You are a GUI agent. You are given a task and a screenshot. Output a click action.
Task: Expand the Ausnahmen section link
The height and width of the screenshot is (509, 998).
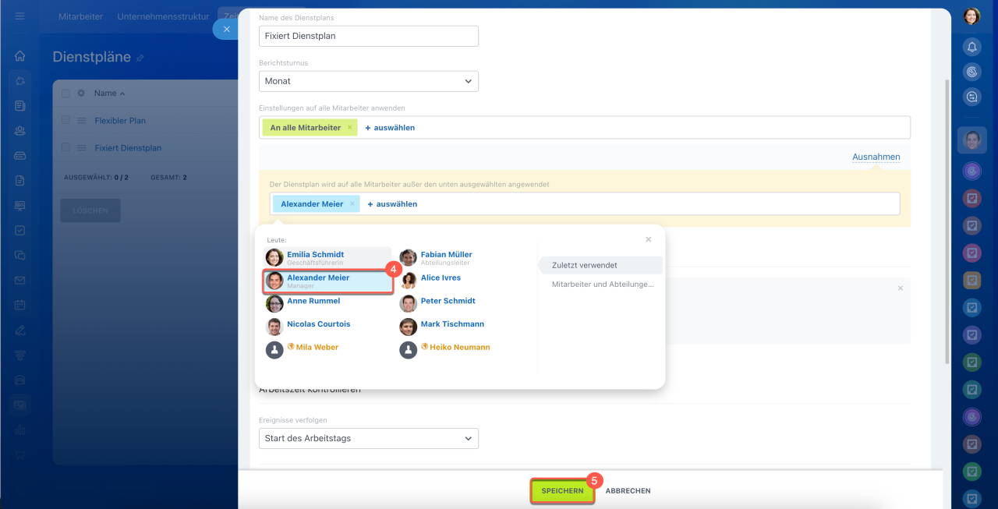pos(876,157)
